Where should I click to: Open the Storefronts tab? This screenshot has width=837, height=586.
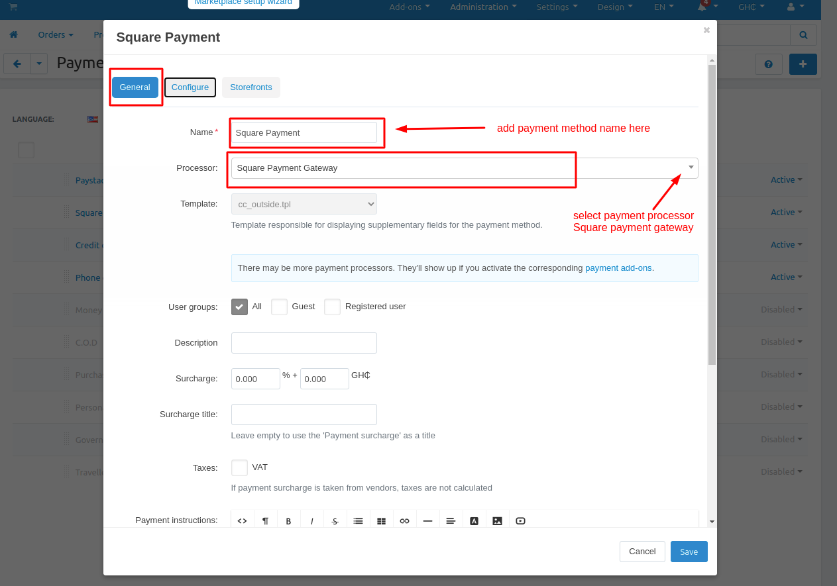coord(251,87)
